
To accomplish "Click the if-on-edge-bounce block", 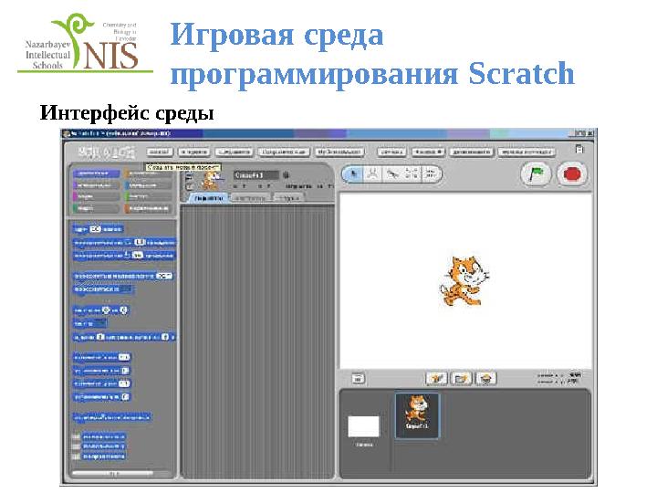I will [x=111, y=417].
